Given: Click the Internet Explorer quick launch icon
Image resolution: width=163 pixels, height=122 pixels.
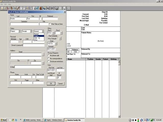Looking at the screenshot, I should [16, 120].
